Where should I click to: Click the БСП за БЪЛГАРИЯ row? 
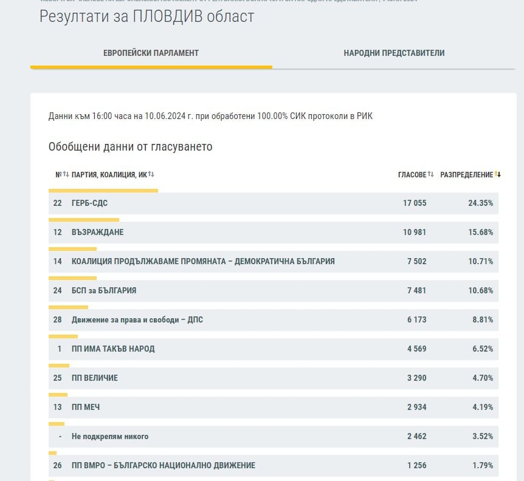point(274,291)
